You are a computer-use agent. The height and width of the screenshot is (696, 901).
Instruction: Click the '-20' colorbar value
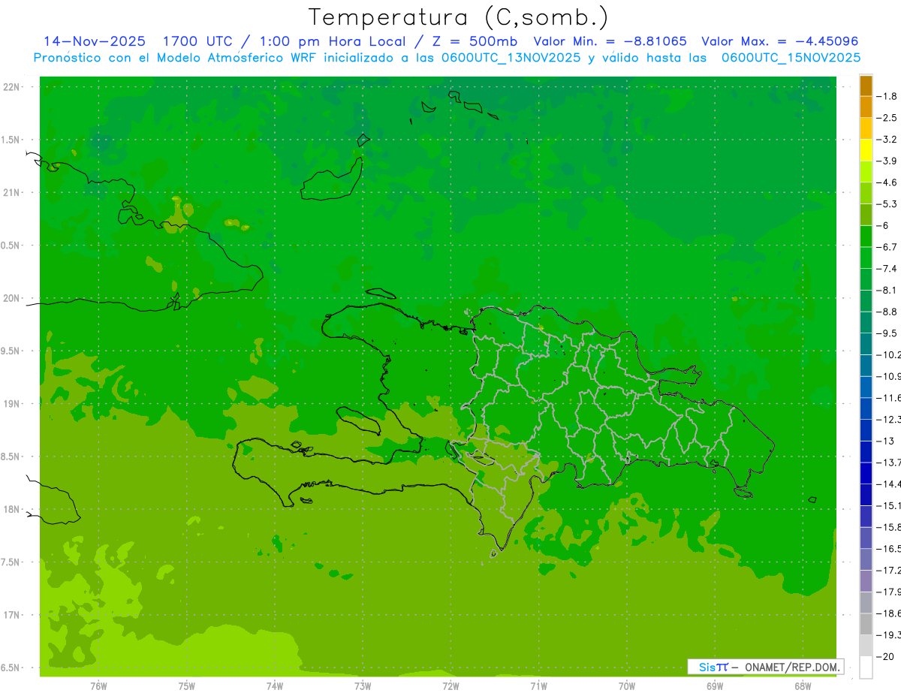[x=886, y=656]
